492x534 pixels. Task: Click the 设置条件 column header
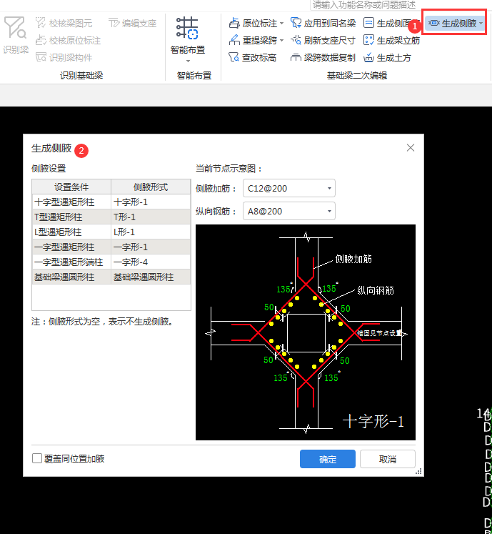[x=71, y=187]
